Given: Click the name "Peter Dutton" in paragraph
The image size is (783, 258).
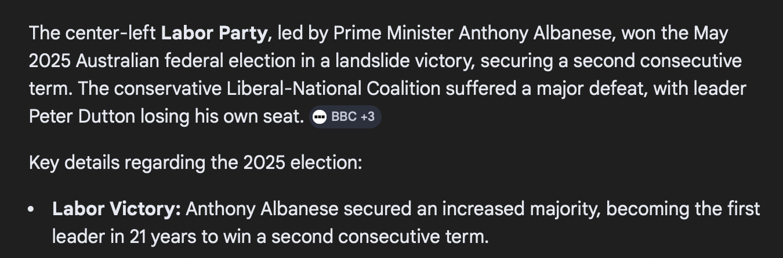Looking at the screenshot, I should coord(82,117).
